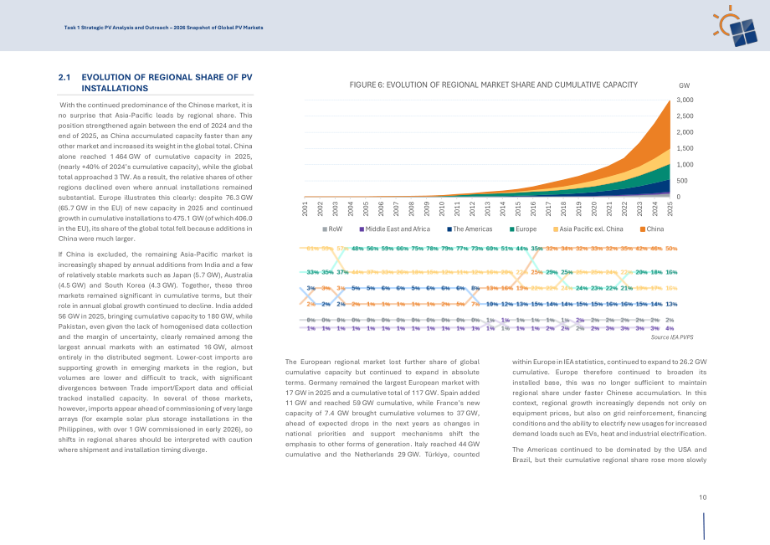The image size is (770, 545).
Task: Click the x-axis year label '2016'
Action: [533, 208]
